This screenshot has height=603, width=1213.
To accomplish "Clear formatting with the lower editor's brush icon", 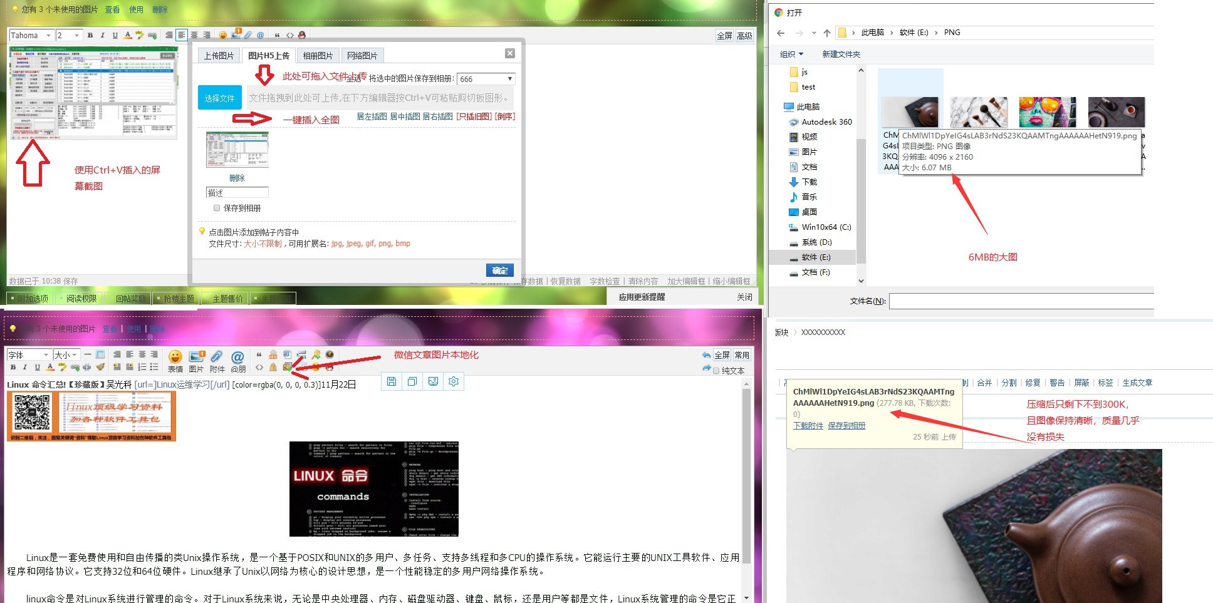I will [100, 367].
